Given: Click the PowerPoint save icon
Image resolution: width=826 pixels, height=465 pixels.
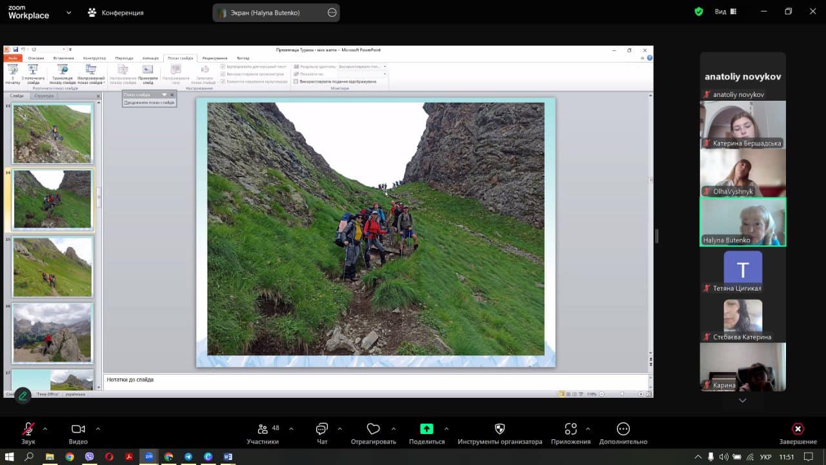Looking at the screenshot, I should 15,49.
